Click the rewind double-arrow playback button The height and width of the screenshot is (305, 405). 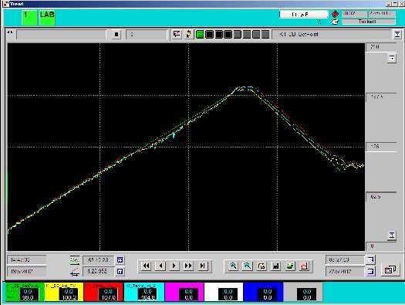[x=147, y=266]
